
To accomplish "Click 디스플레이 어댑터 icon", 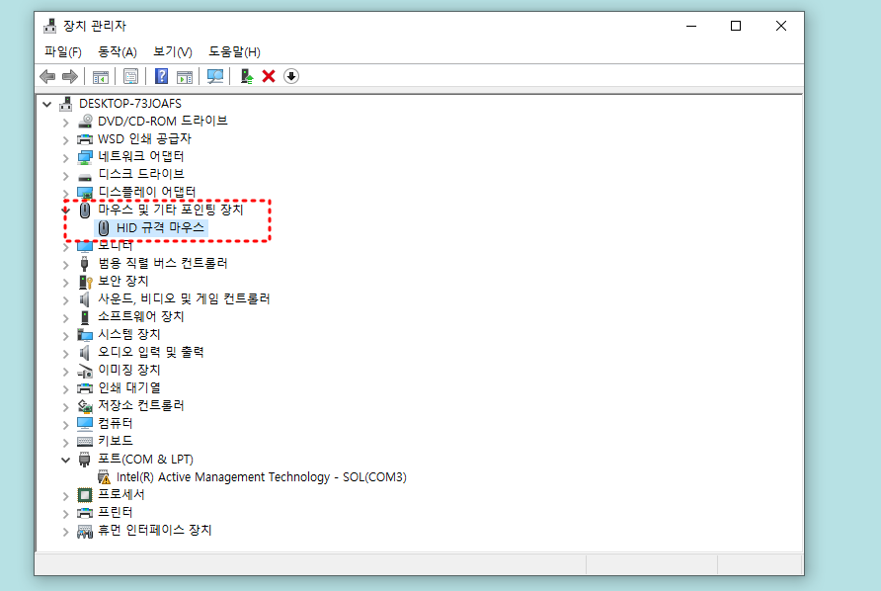I will click(x=85, y=193).
